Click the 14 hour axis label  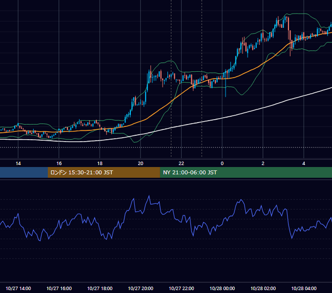pyautogui.click(x=18, y=164)
